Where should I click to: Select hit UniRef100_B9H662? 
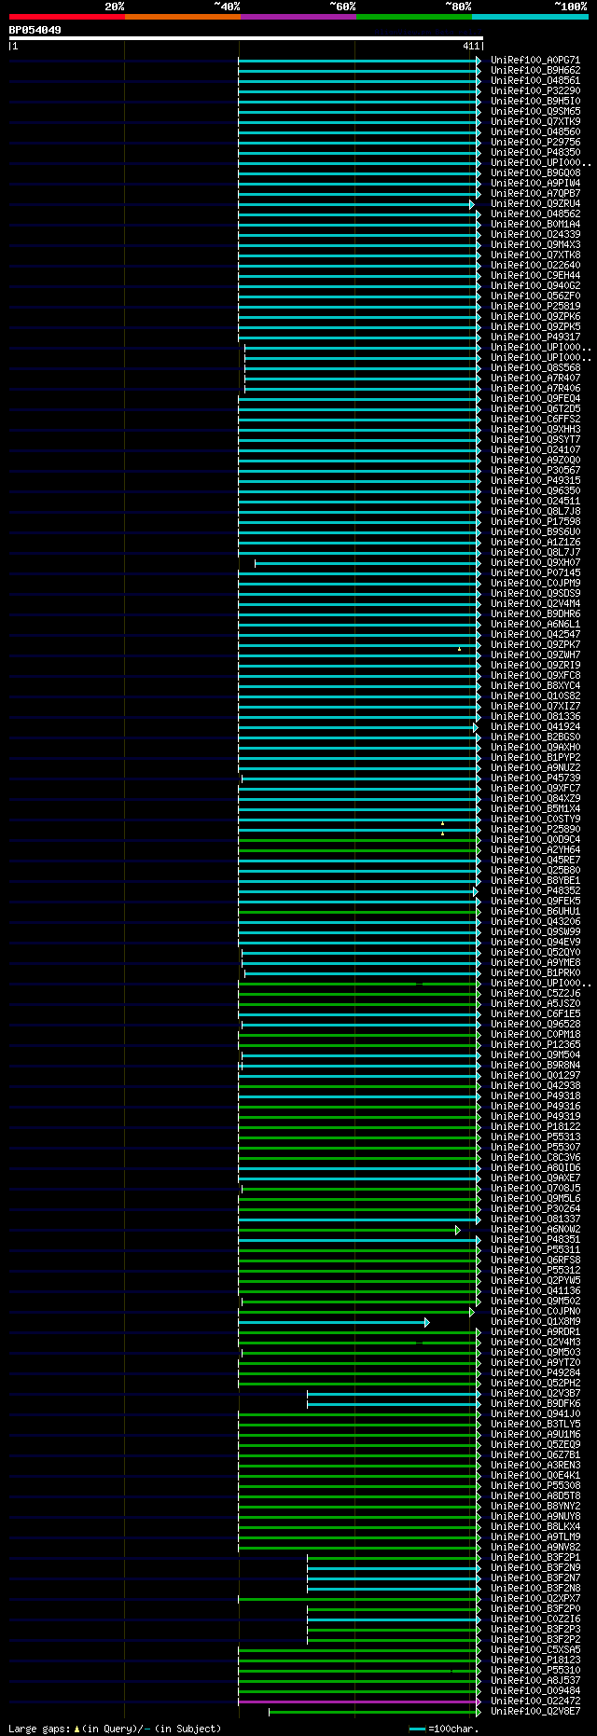tap(535, 71)
